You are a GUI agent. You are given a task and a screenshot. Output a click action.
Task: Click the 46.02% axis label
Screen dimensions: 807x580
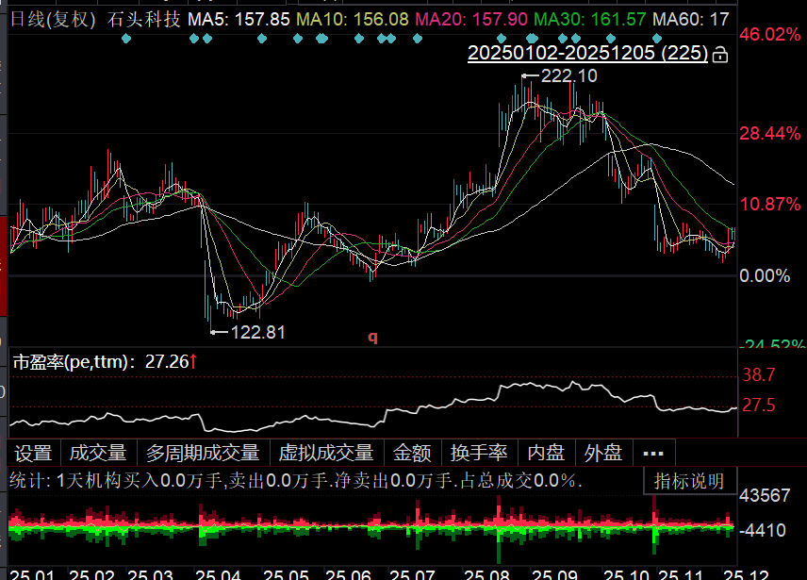[770, 35]
